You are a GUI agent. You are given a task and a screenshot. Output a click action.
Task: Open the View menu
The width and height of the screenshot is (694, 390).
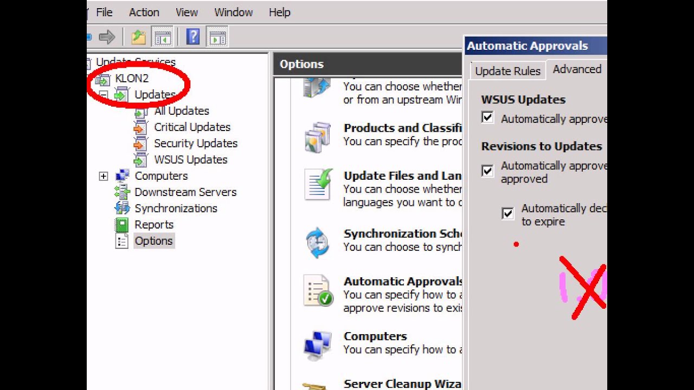[187, 12]
